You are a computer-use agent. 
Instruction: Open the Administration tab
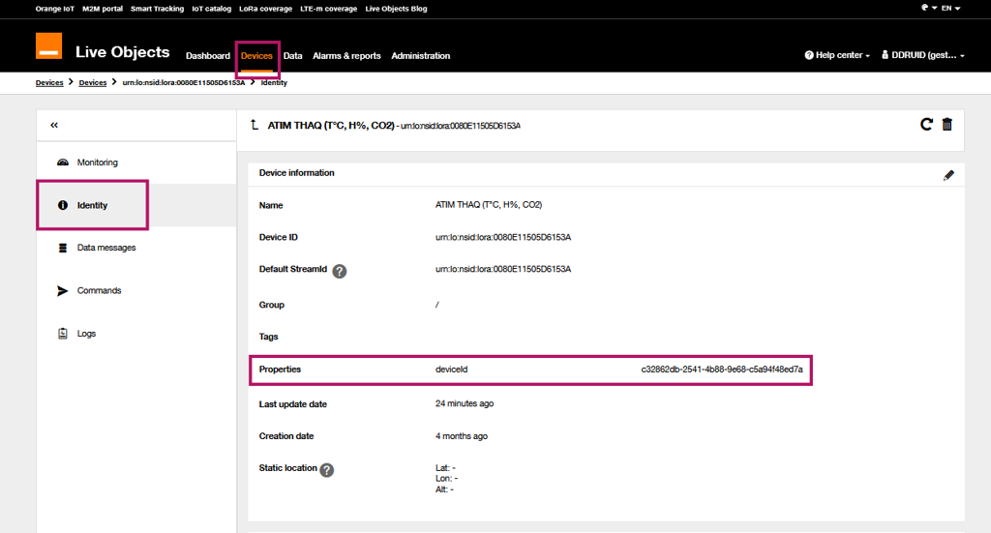click(x=420, y=55)
